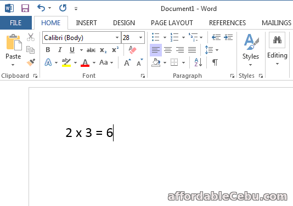This screenshot has width=293, height=206.
Task: Open font color dropdown arrow
Action: click(x=94, y=62)
